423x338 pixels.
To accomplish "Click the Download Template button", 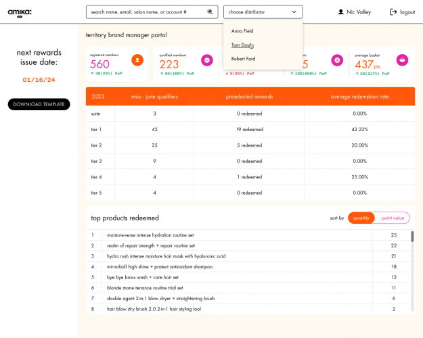I will point(39,104).
